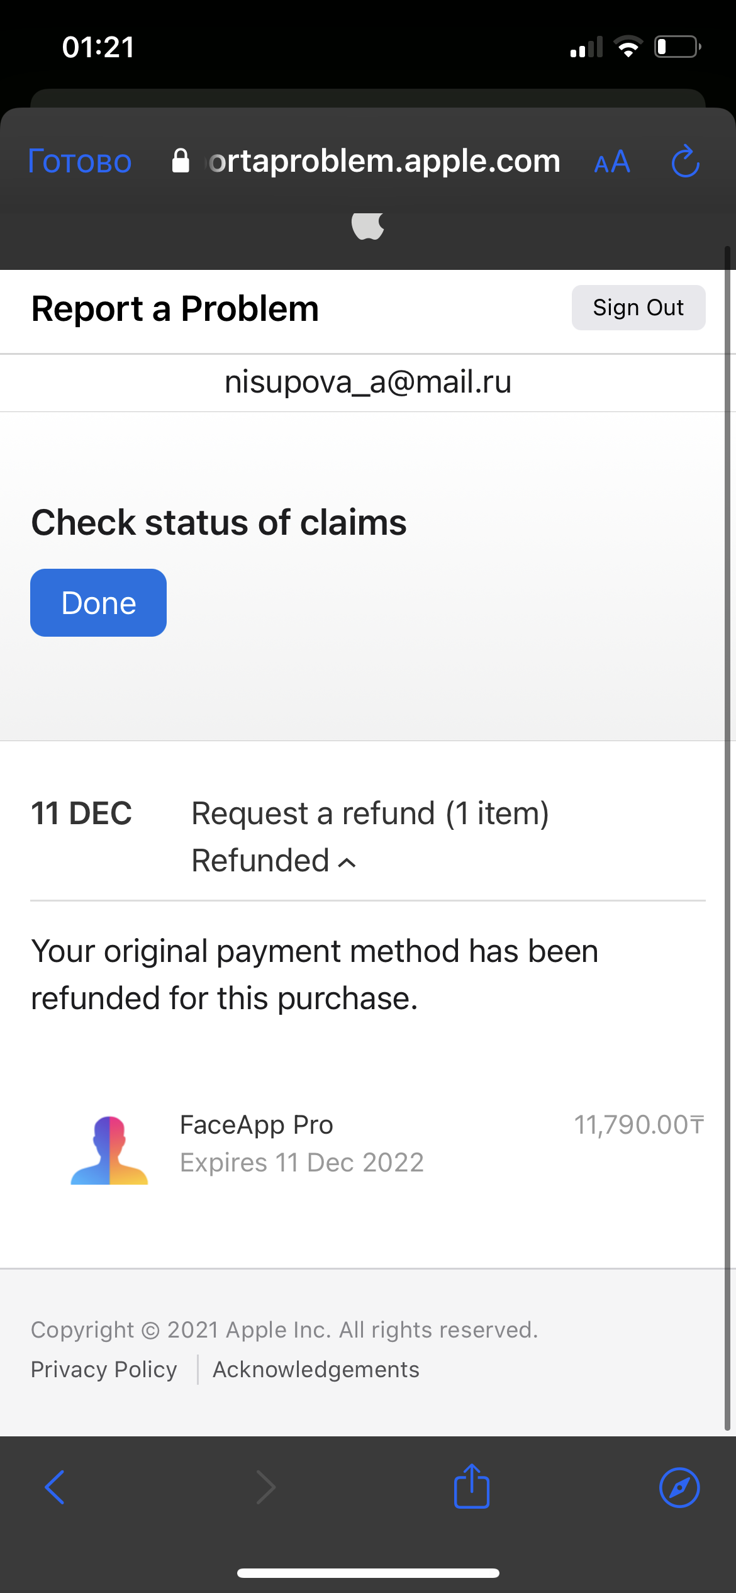Open the AA text size menu
Image resolution: width=736 pixels, height=1593 pixels.
point(612,162)
